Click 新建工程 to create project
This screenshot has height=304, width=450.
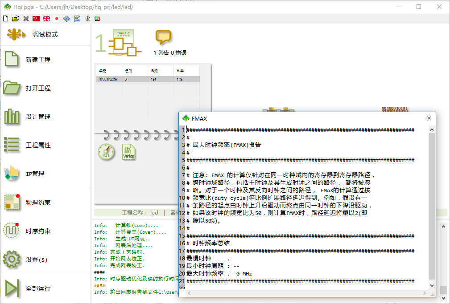click(38, 60)
